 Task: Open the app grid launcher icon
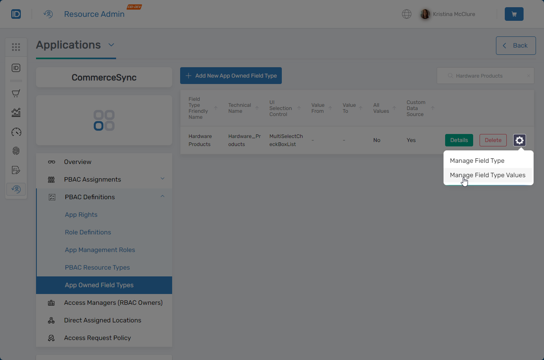16,47
